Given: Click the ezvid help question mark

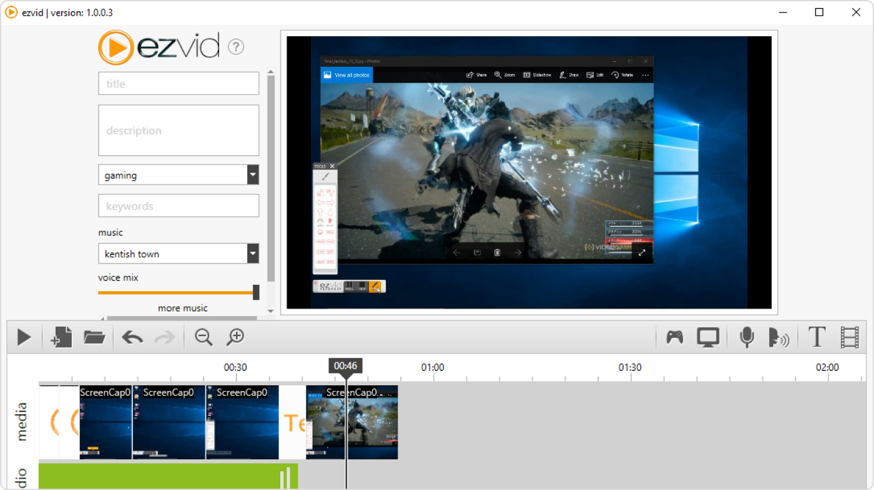Looking at the screenshot, I should tap(235, 46).
